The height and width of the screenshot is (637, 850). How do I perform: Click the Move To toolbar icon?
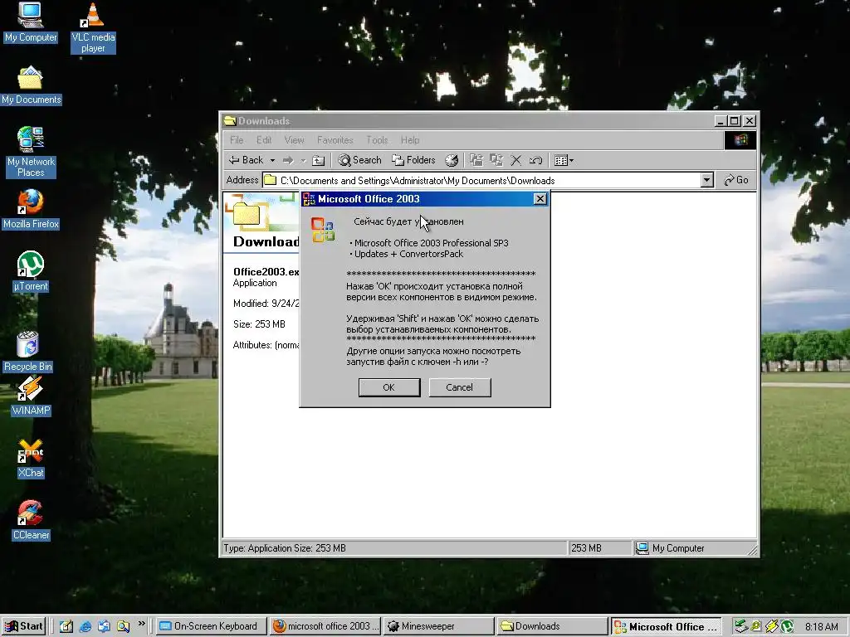tap(476, 160)
